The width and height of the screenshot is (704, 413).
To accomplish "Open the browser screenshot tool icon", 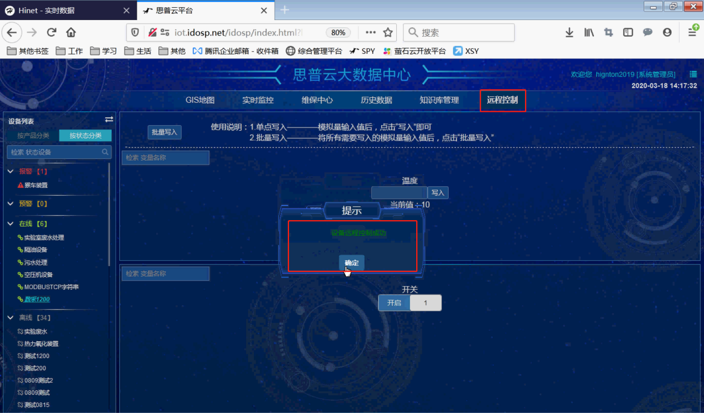I will [608, 32].
